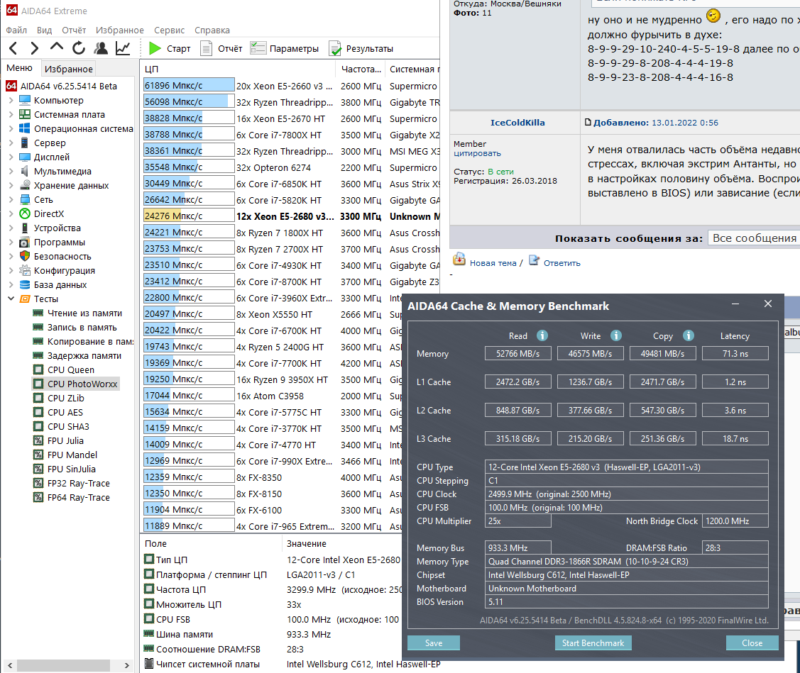This screenshot has height=673, width=800.
Task: Click the Write info icon in benchmark
Action: tap(616, 335)
